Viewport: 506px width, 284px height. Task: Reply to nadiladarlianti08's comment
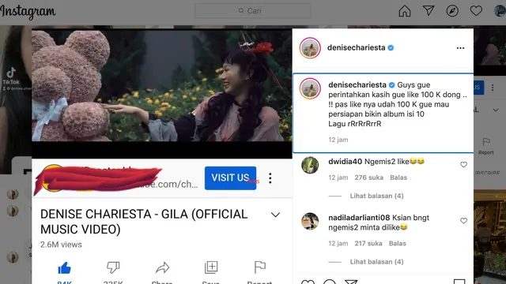pos(397,244)
